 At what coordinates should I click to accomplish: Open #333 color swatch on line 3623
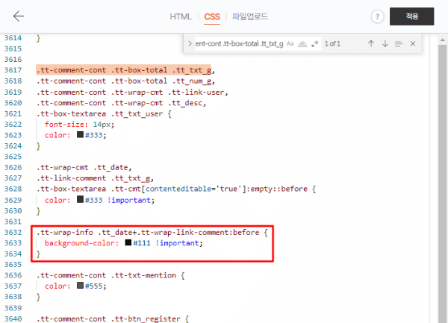click(x=80, y=135)
